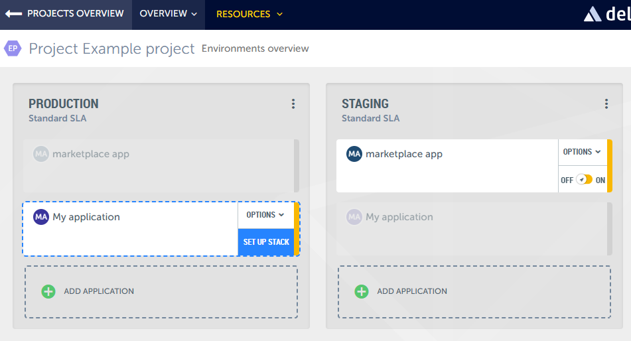Click green plus icon in Production panel
This screenshot has width=631, height=341.
click(48, 291)
